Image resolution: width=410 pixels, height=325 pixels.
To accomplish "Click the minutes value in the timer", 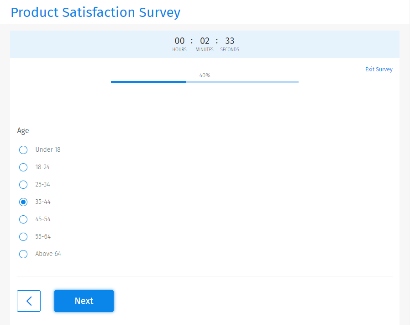I will (x=204, y=41).
